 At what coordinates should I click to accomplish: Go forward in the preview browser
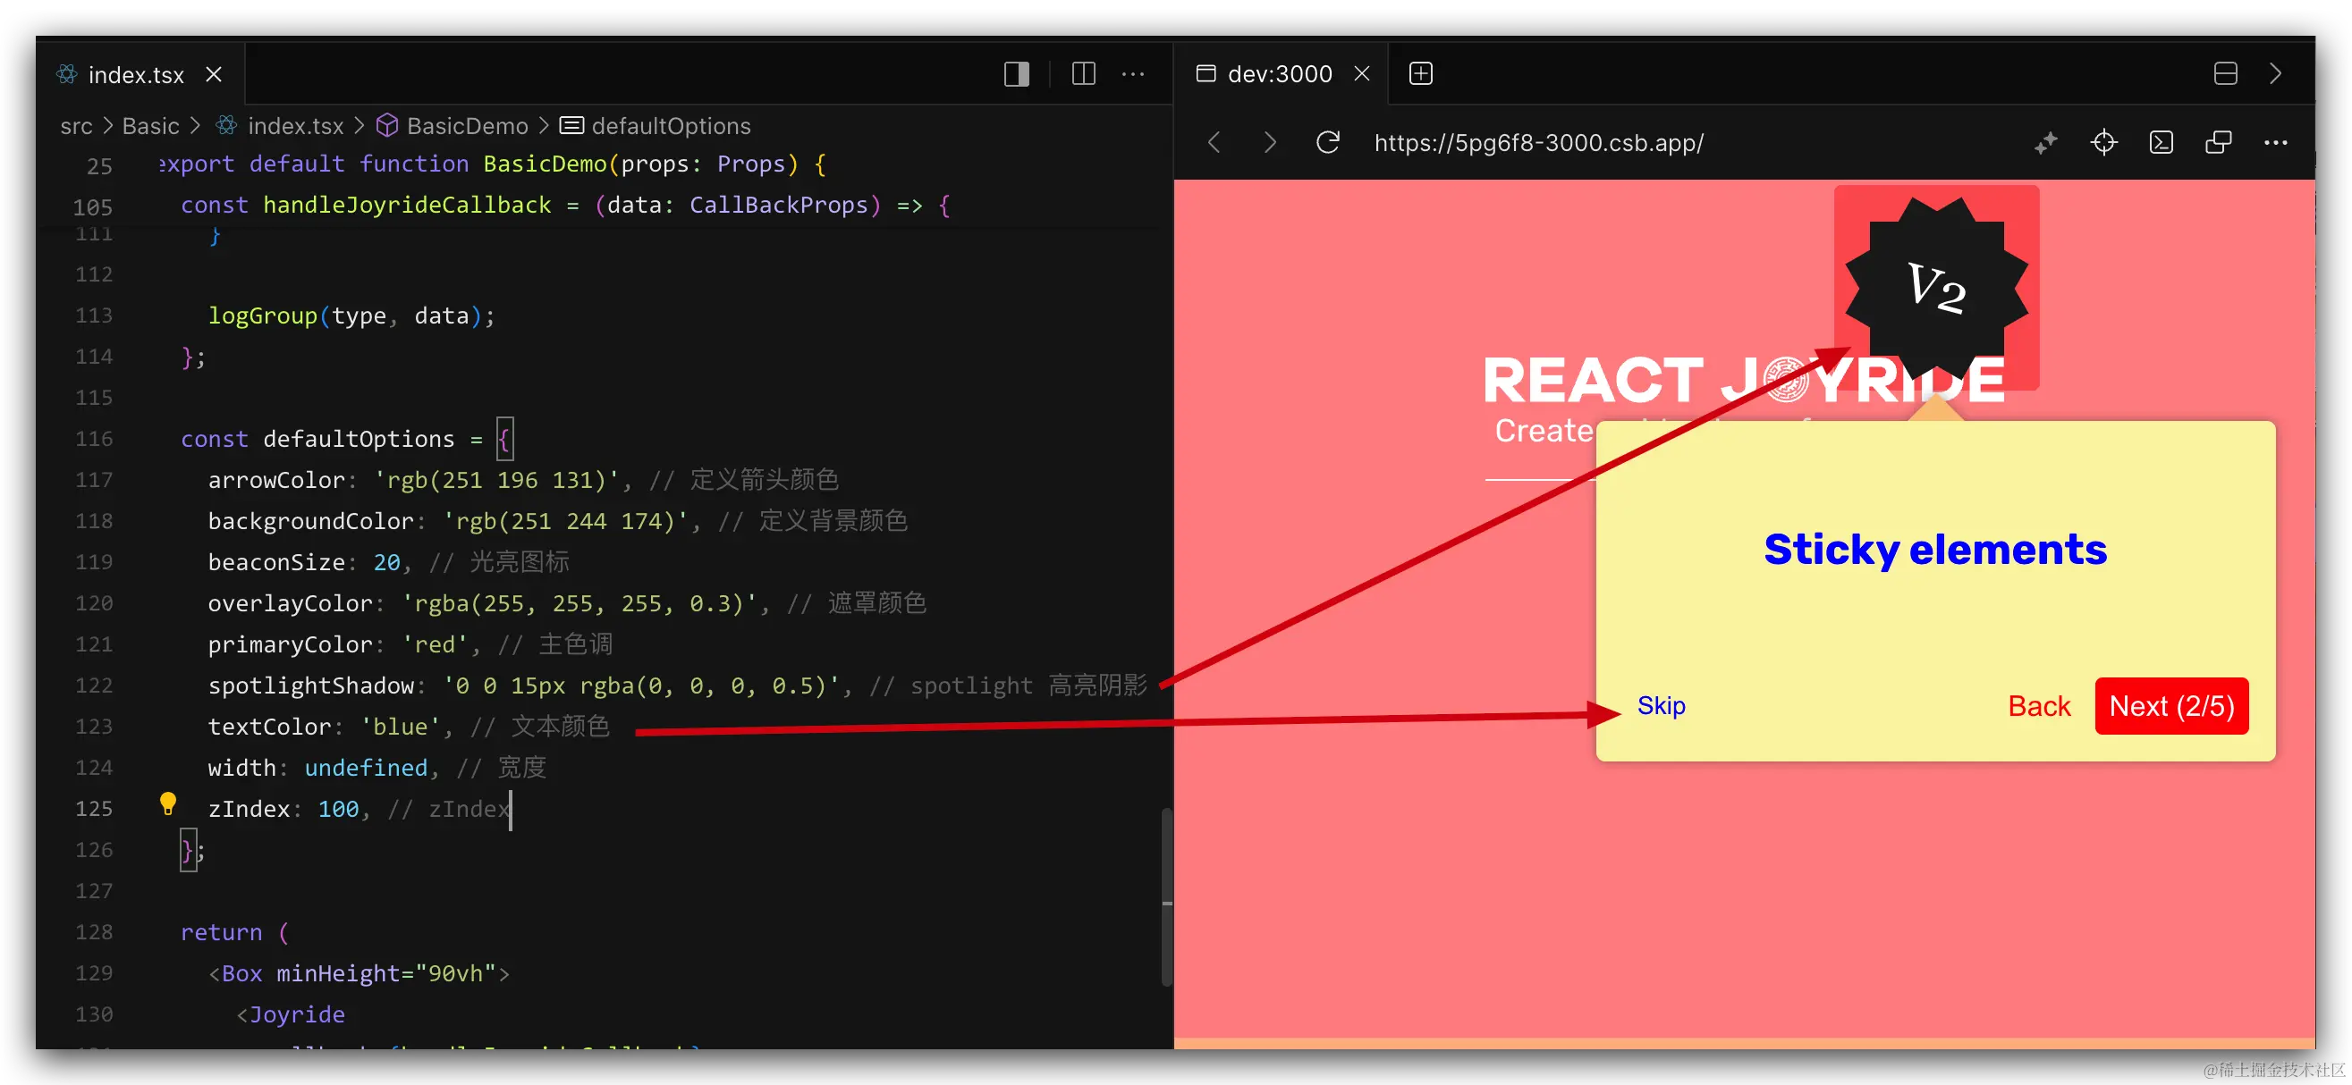(1270, 142)
